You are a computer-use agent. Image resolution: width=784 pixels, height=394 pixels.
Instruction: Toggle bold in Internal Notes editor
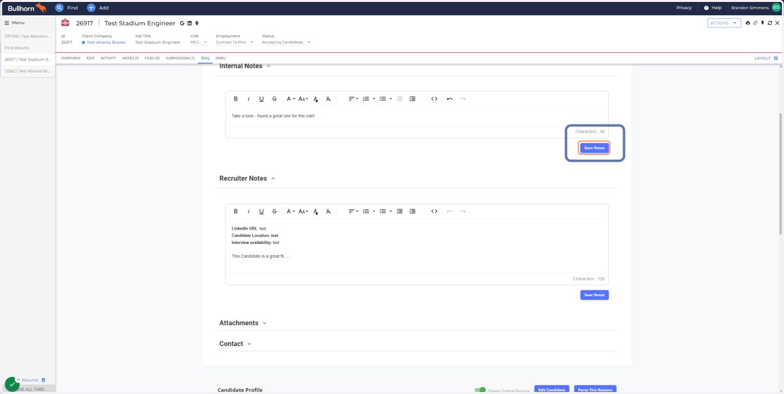coord(236,99)
